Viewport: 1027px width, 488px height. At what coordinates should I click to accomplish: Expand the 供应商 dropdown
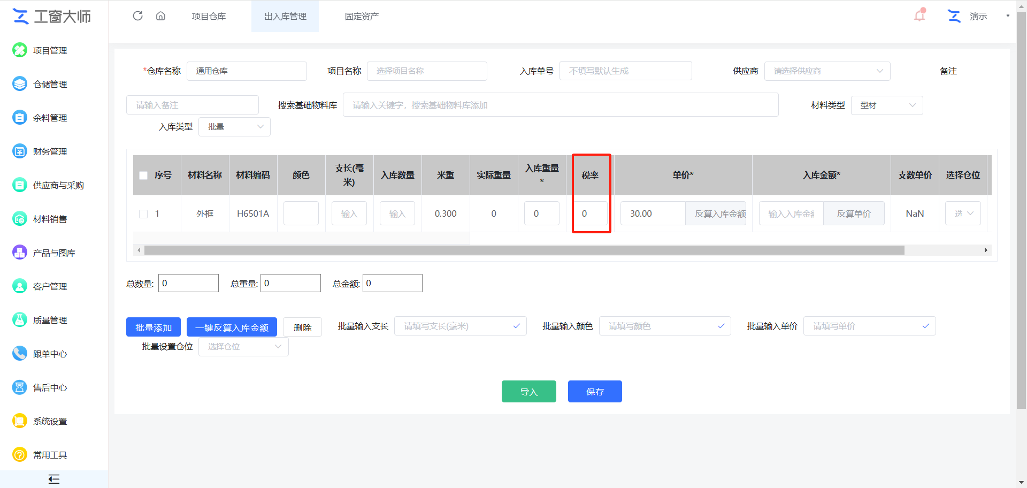(827, 71)
